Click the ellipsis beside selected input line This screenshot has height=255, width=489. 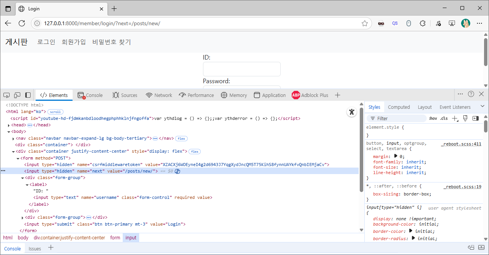point(3,171)
